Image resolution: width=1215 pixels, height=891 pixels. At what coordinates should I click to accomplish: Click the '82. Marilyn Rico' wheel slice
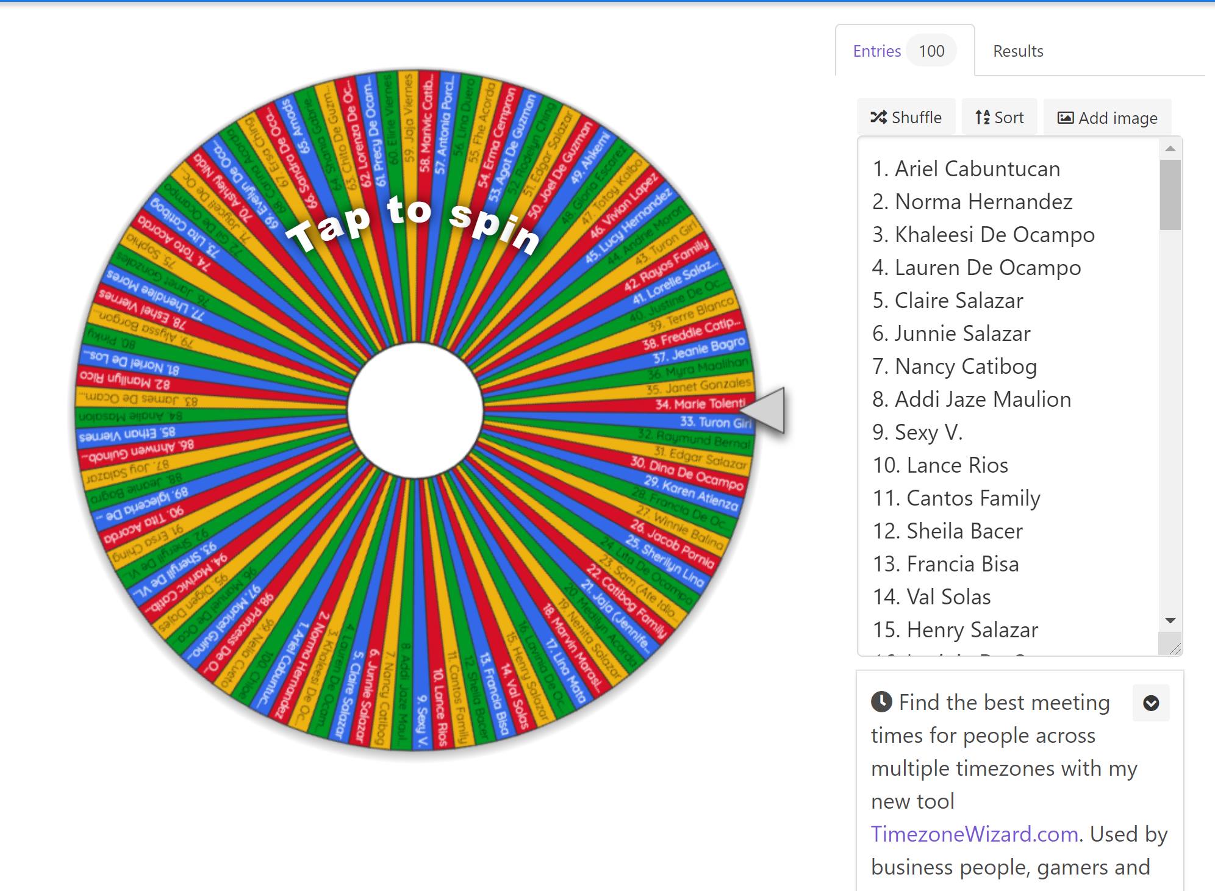point(126,380)
